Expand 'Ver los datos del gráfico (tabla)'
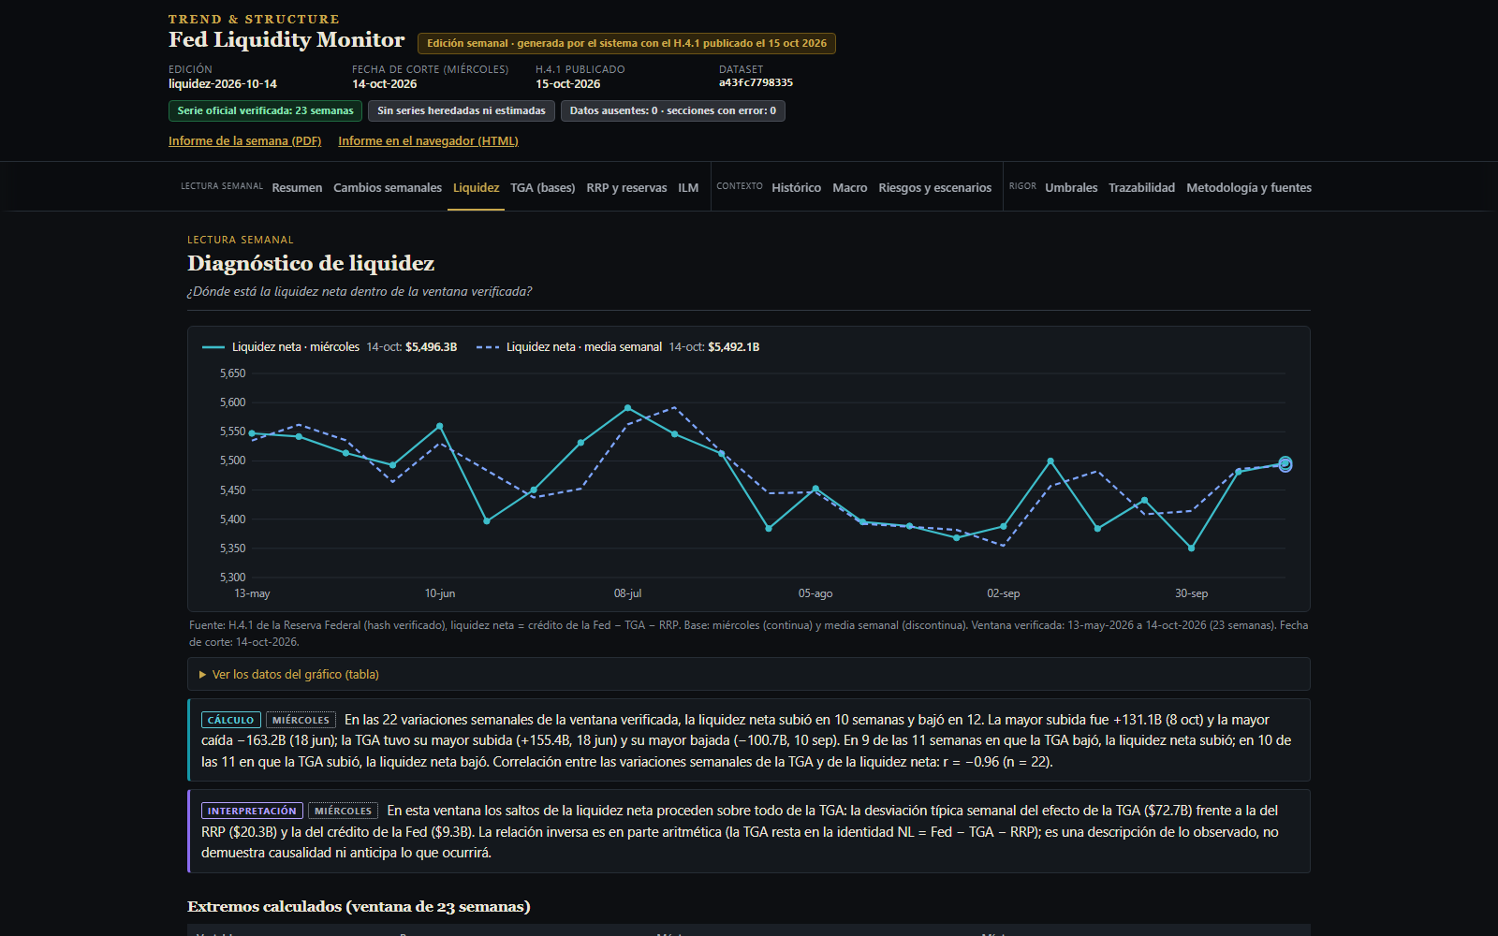 point(749,674)
